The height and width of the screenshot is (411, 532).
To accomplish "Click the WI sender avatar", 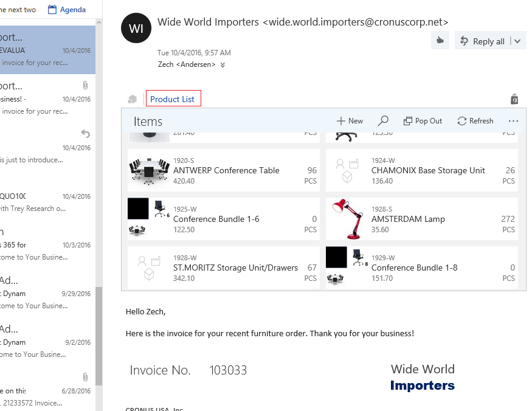I will pos(136,28).
